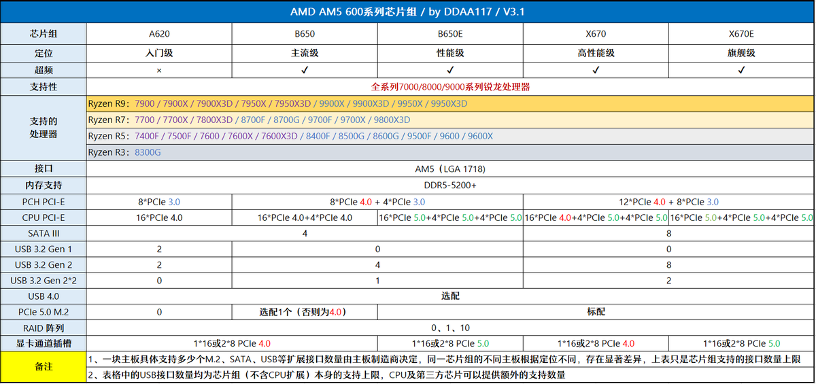Screen dimensions: 816x384
Task: Click the Ryzen R3 8300G row
Action: coord(450,152)
